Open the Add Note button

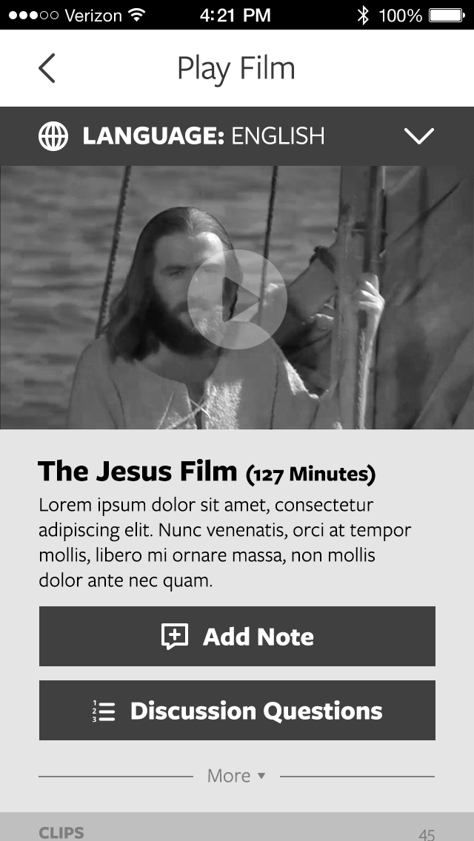pos(237,636)
